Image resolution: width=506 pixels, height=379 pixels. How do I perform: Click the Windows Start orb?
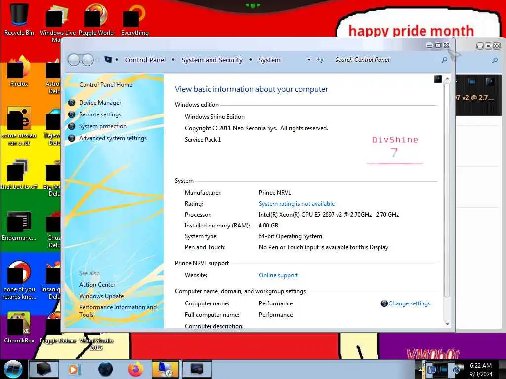(x=13, y=369)
